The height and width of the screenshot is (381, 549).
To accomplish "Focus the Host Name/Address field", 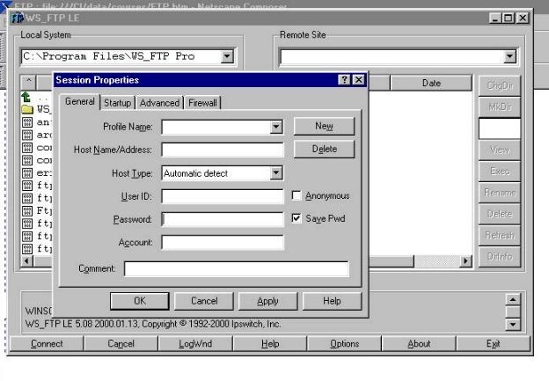I will pos(223,150).
